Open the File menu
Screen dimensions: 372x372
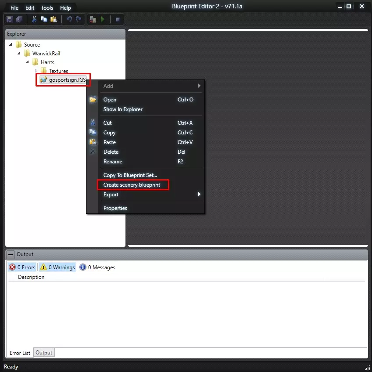14,8
